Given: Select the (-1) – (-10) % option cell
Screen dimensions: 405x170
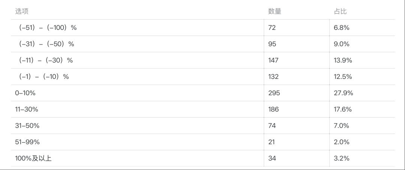Looking at the screenshot, I should click(43, 77).
